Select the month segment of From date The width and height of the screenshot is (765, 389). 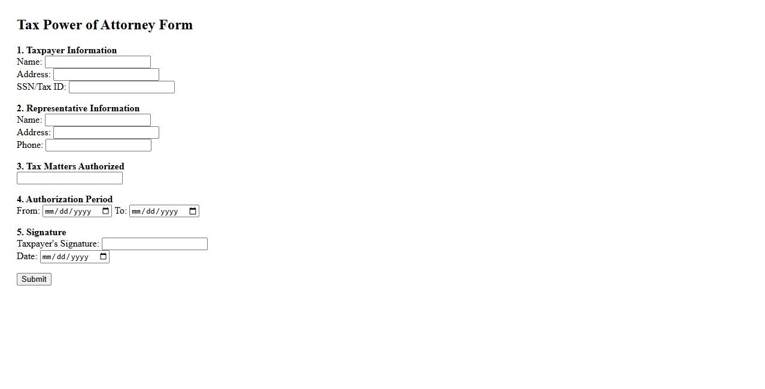point(50,211)
